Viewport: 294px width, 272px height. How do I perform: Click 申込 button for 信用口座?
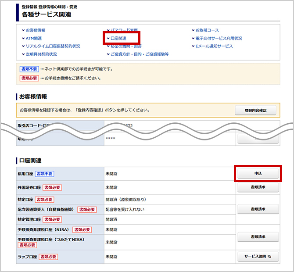(x=258, y=174)
